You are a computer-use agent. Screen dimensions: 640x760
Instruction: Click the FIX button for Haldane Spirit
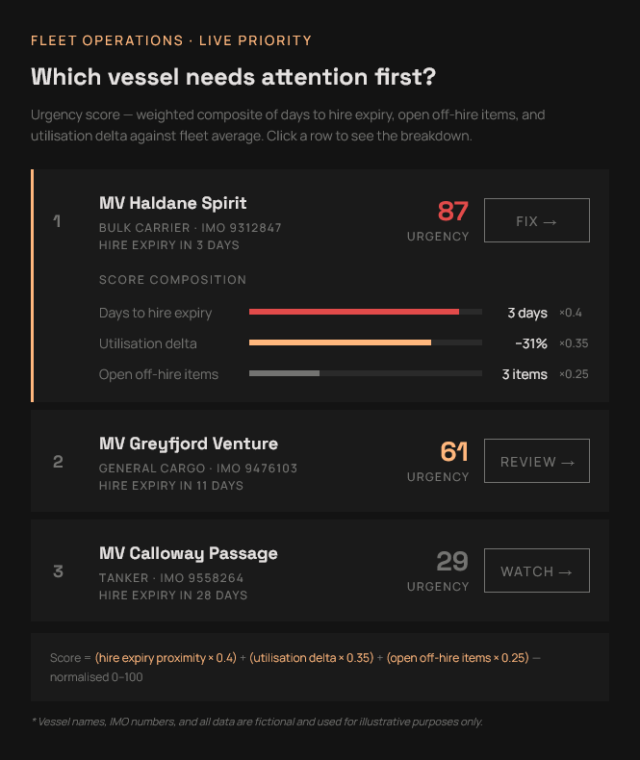click(536, 220)
